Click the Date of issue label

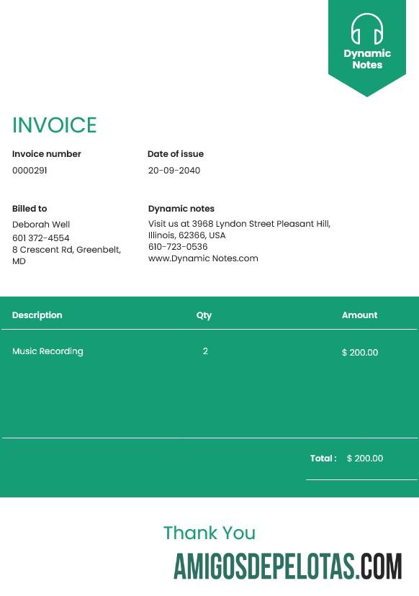176,154
